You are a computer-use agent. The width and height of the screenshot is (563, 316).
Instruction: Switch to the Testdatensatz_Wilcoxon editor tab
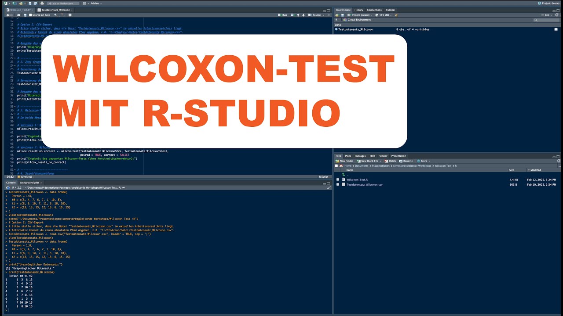click(55, 10)
